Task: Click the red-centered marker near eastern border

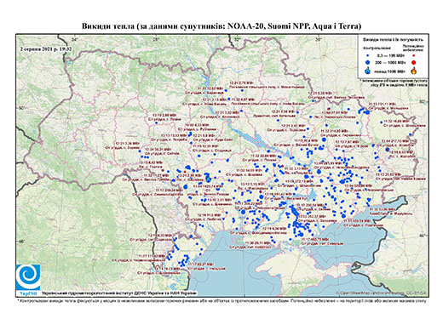Action: coord(388,149)
